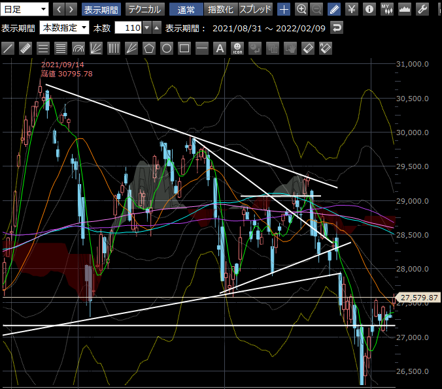Open the テクニカル tab

coord(145,9)
